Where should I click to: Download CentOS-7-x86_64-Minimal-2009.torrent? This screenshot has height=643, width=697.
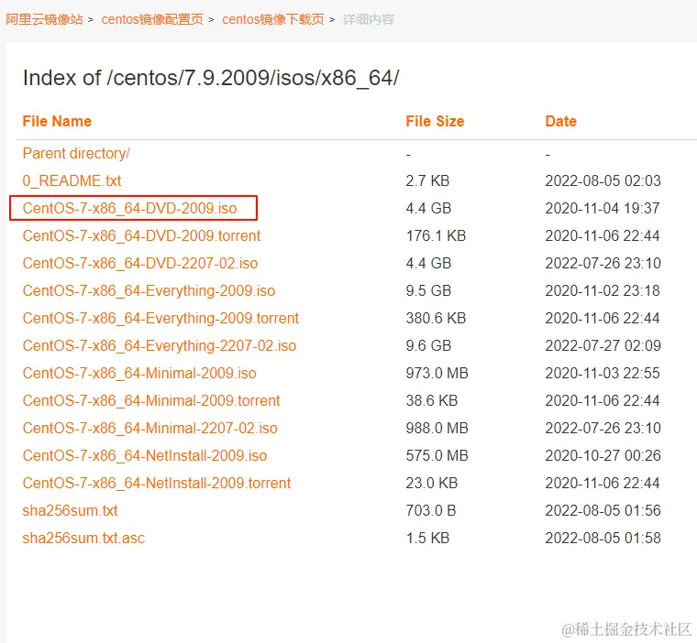click(x=151, y=400)
